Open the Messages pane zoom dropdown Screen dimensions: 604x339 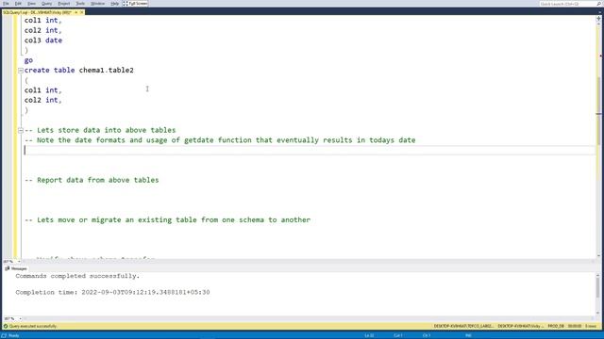click(x=20, y=318)
